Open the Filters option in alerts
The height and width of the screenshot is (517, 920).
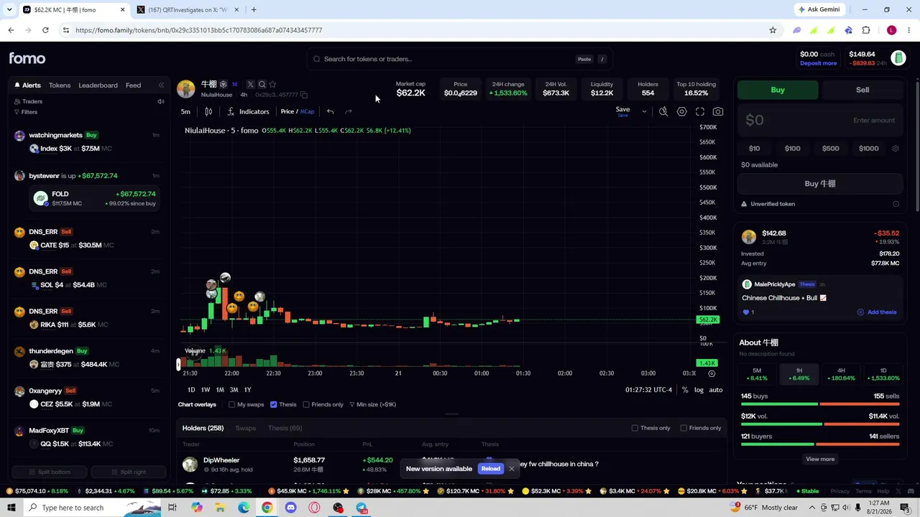(x=26, y=112)
